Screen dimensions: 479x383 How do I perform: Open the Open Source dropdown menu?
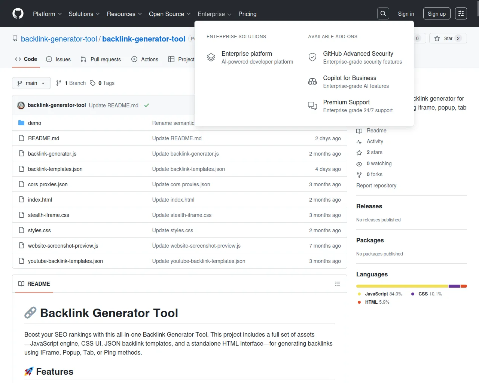tap(170, 14)
